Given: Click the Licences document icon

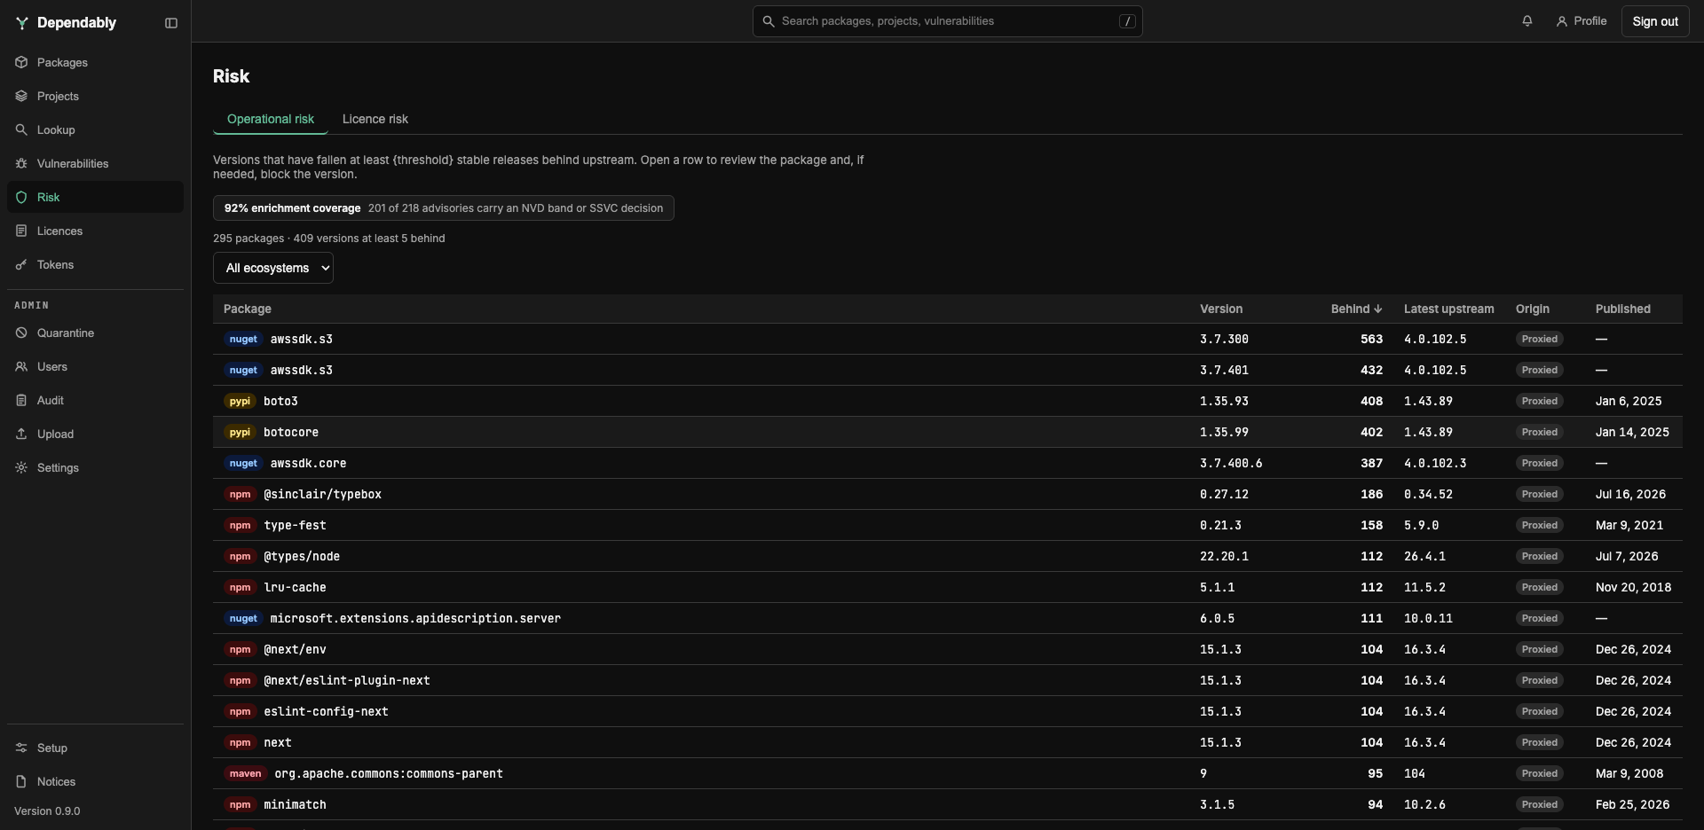Looking at the screenshot, I should pyautogui.click(x=21, y=231).
